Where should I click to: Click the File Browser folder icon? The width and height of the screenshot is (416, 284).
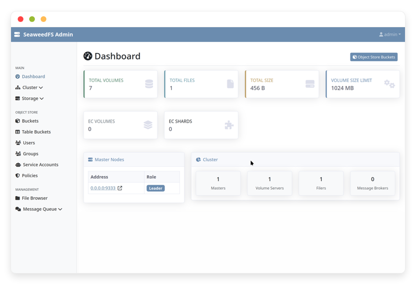click(x=18, y=198)
